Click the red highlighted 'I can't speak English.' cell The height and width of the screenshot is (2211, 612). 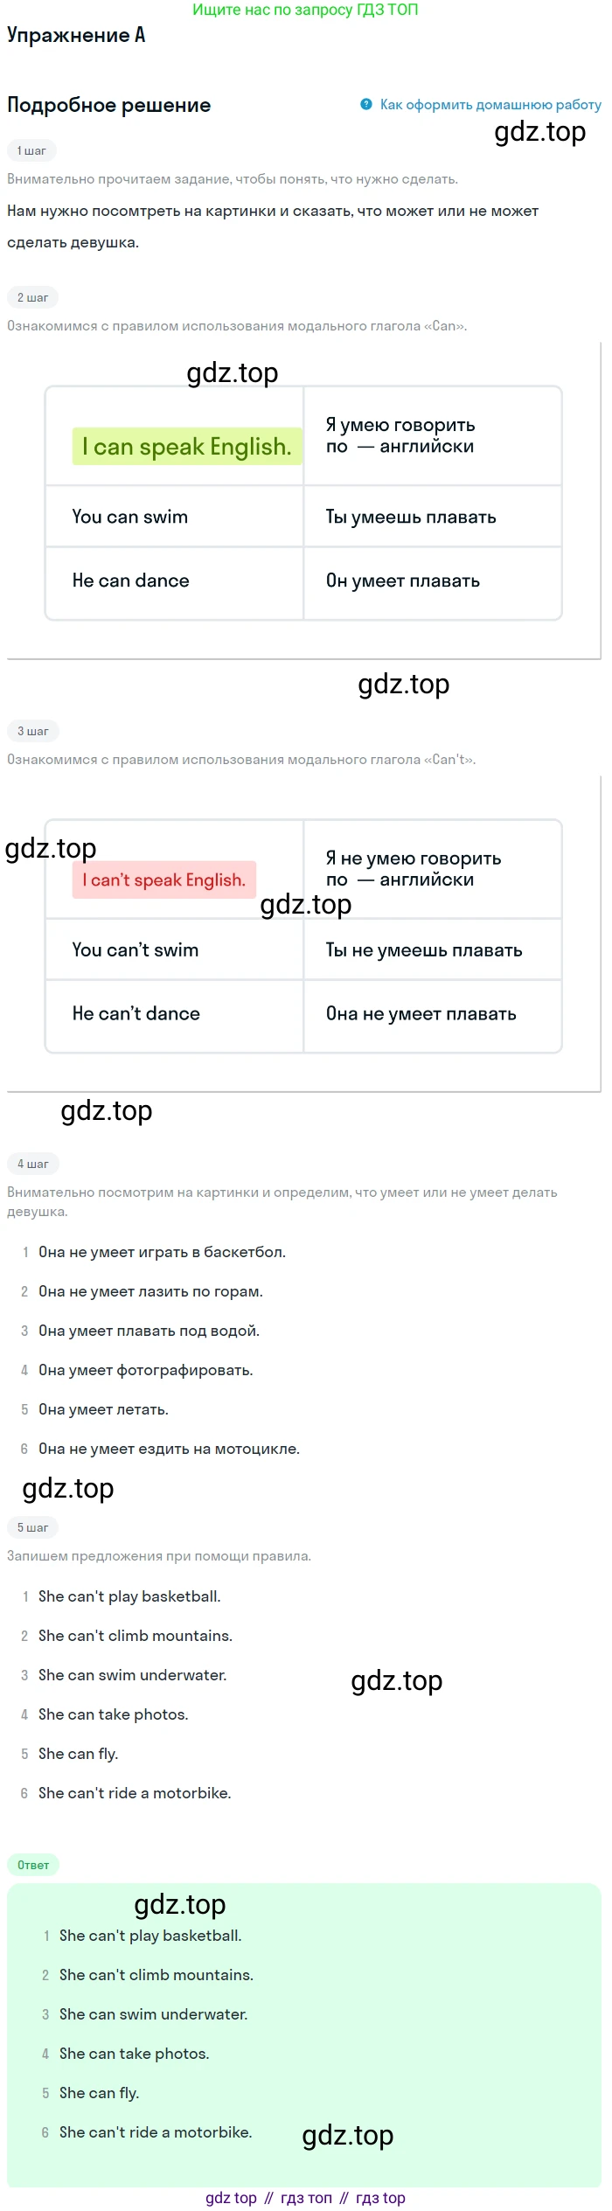(164, 880)
